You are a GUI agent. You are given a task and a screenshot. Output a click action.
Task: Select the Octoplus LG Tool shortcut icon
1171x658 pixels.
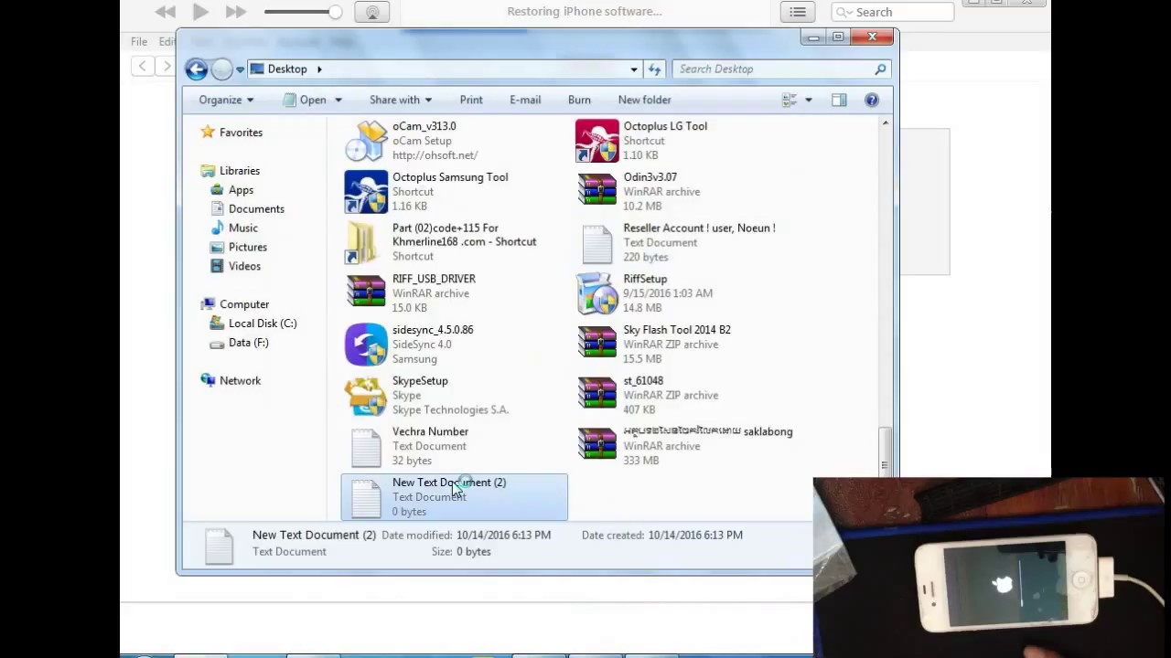597,141
